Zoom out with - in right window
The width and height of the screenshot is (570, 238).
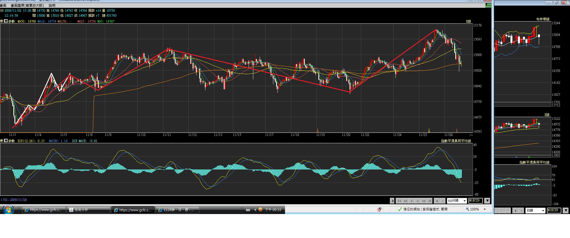pos(521,210)
